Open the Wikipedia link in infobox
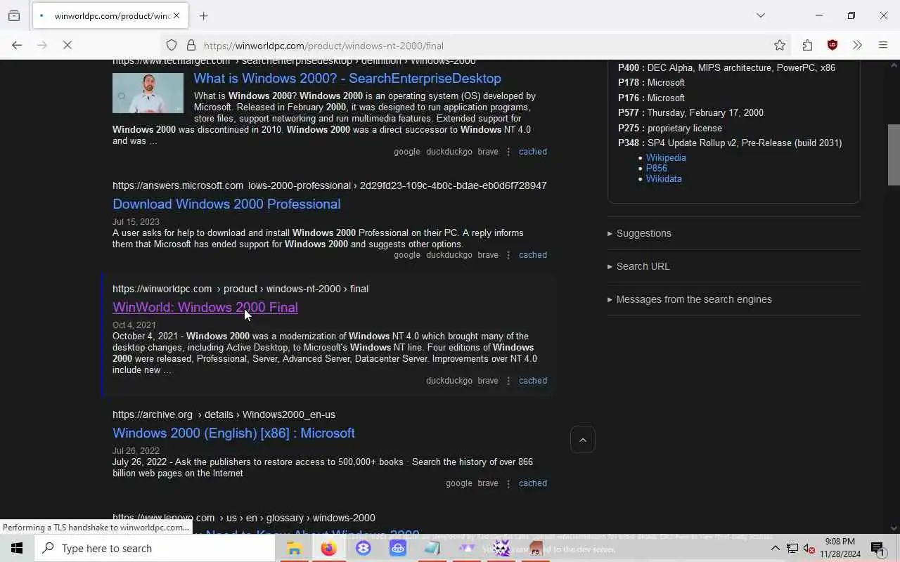900x562 pixels. coord(666,158)
